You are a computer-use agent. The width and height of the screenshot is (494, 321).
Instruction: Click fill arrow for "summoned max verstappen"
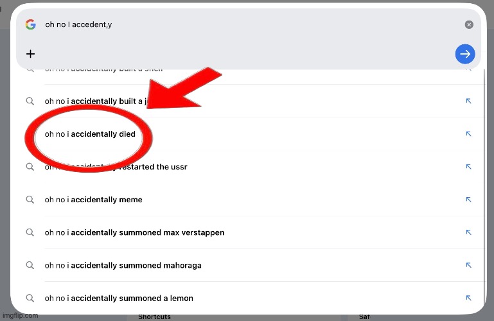pos(468,232)
